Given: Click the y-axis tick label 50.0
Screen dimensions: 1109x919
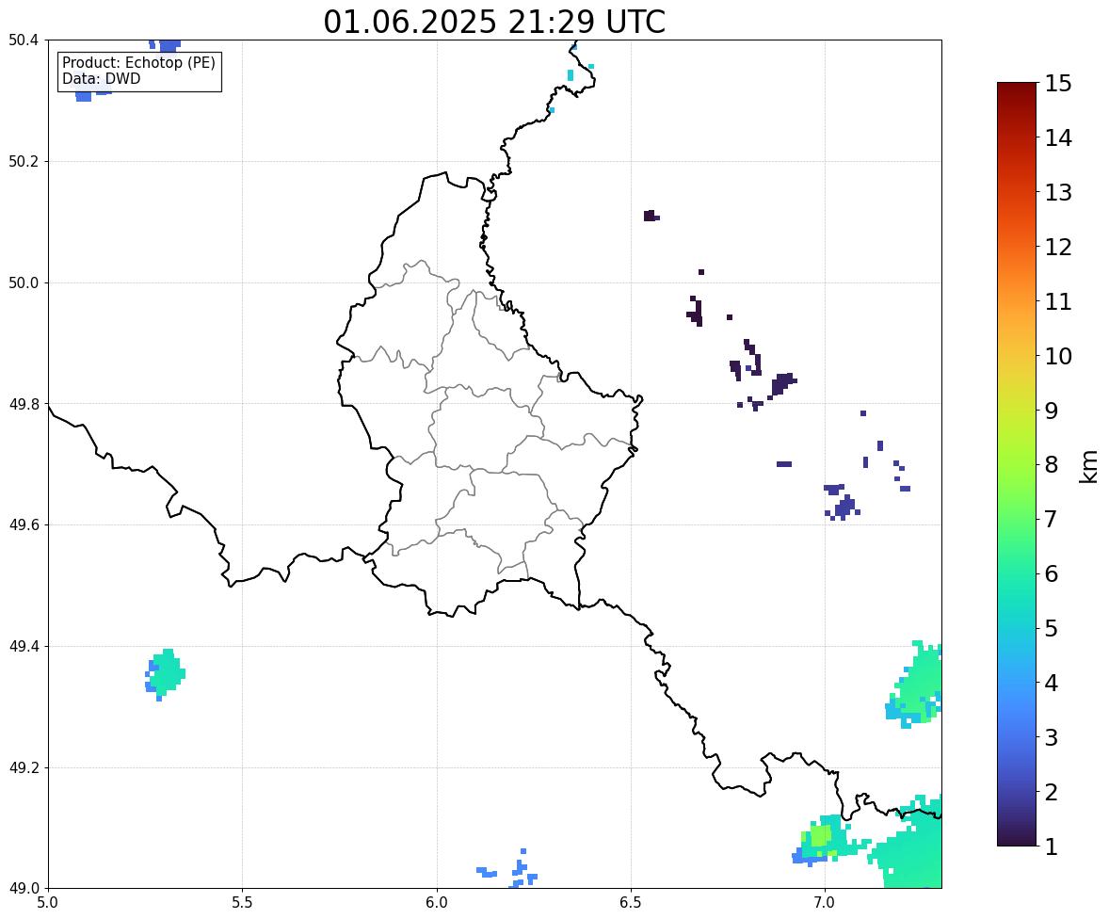Looking at the screenshot, I should click(24, 283).
